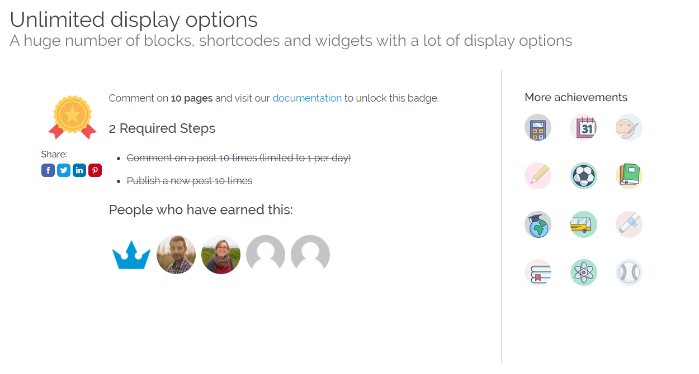Open the soccer ball achievement
The width and height of the screenshot is (699, 374).
click(583, 176)
